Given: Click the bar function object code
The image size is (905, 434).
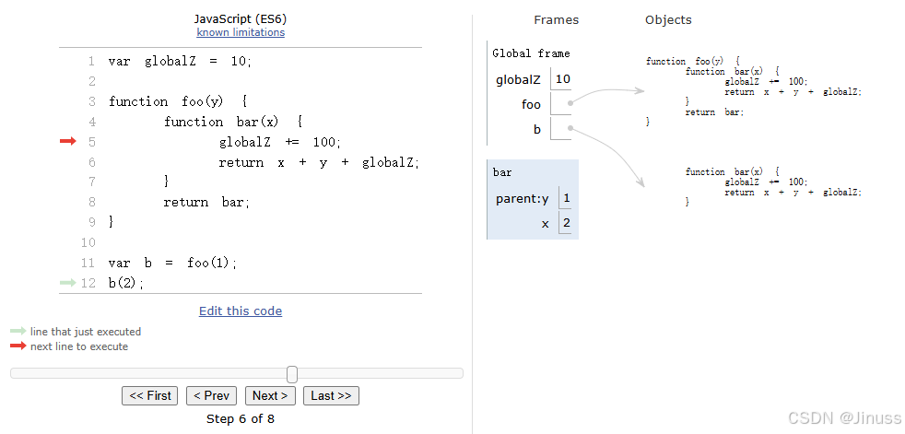Looking at the screenshot, I should click(773, 187).
